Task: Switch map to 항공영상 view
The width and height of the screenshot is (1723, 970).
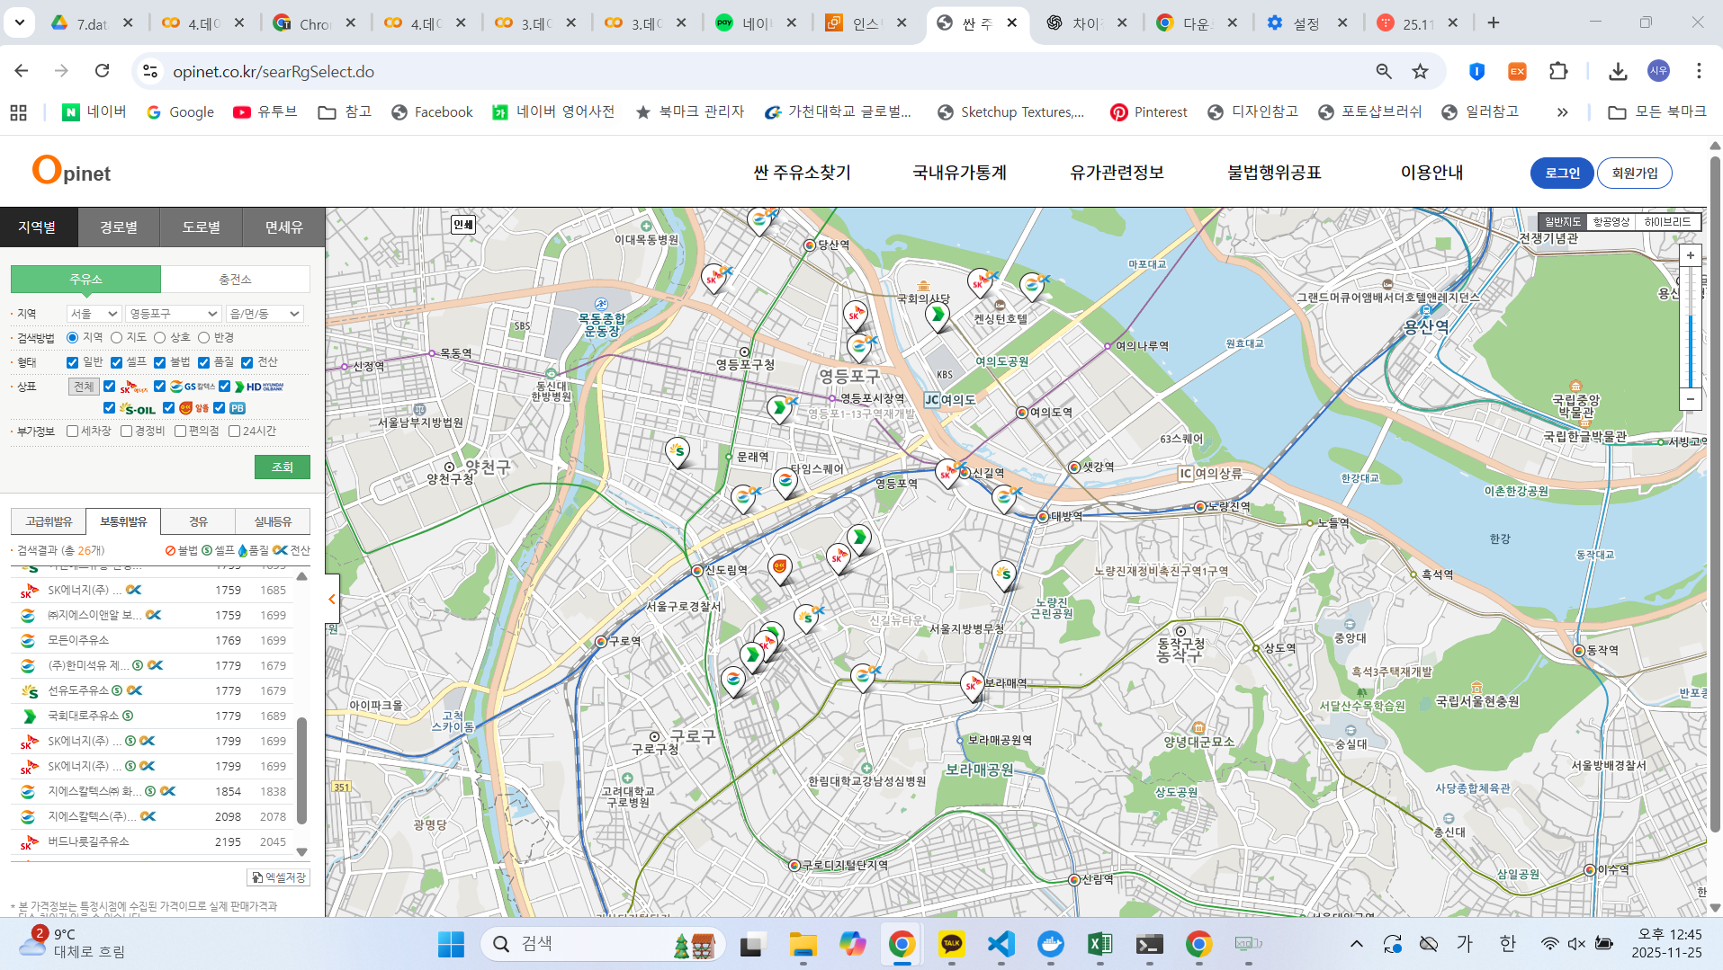Action: (1611, 222)
